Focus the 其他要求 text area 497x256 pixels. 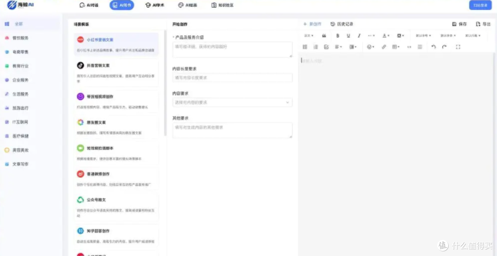click(232, 130)
